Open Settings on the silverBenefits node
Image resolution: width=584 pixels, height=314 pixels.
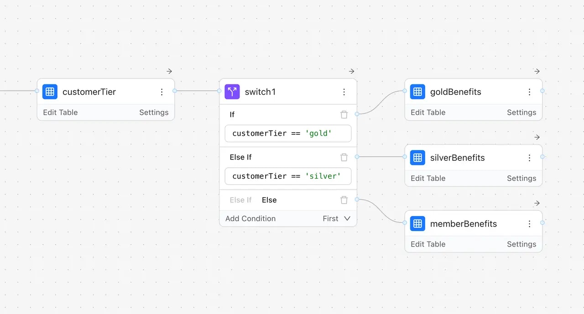pyautogui.click(x=521, y=178)
